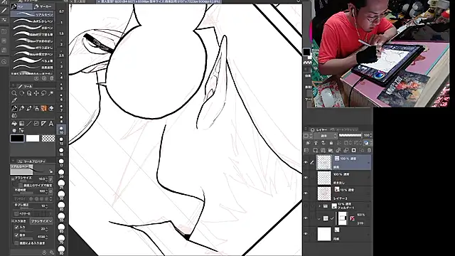Image resolution: width=455 pixels, height=256 pixels.
Task: Choose brush size 12 preset
Action: coord(61,141)
